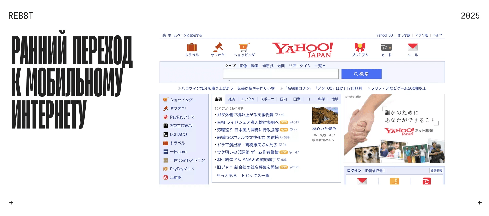
Task: Click the 登録情報 button in login box
Action: click(x=436, y=170)
